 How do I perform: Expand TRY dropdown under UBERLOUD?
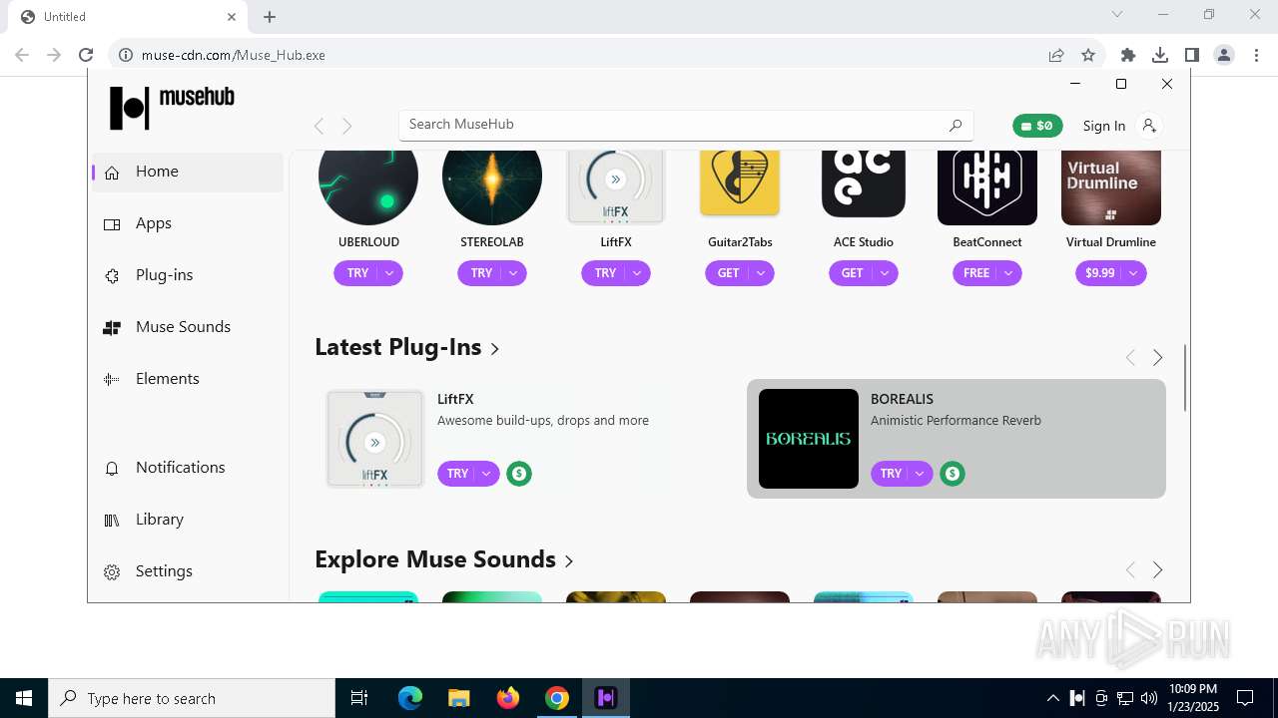[x=390, y=273]
